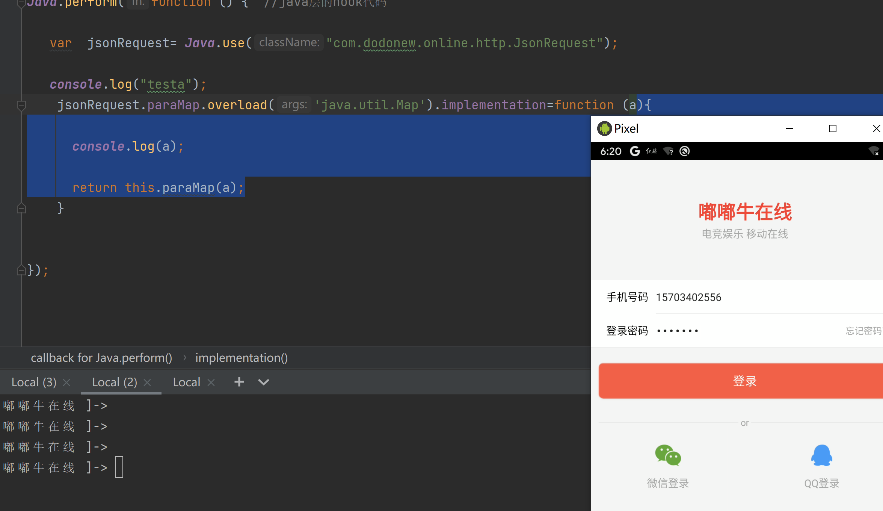The image size is (883, 511).
Task: Click the Google G status bar icon
Action: pyautogui.click(x=635, y=151)
